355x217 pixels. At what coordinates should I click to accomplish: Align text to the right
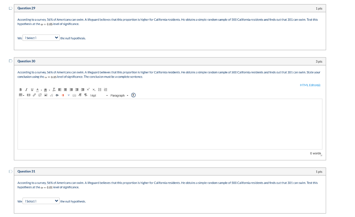71,90
